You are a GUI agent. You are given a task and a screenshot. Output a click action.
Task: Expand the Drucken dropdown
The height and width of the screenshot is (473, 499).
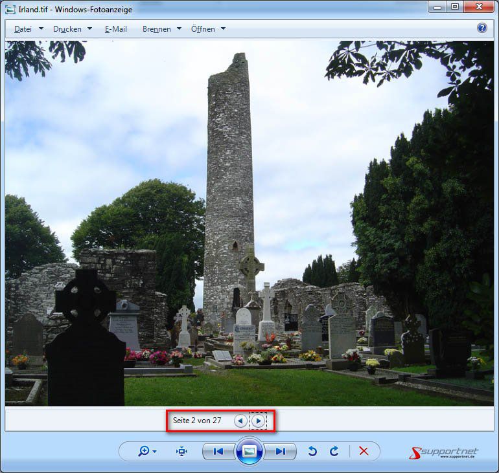(x=73, y=29)
